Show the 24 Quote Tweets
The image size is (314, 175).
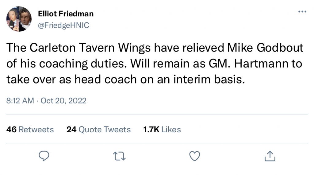(x=98, y=130)
